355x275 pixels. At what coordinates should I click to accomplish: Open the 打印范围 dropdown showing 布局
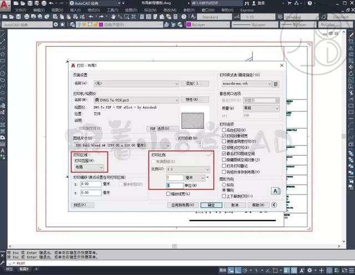point(90,166)
